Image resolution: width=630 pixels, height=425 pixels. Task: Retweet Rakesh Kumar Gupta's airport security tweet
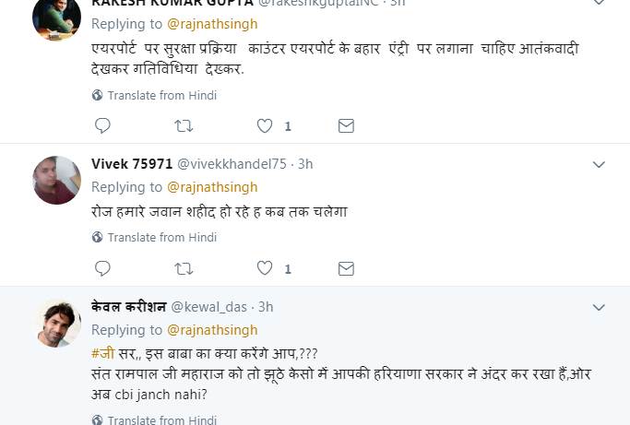[x=184, y=126]
